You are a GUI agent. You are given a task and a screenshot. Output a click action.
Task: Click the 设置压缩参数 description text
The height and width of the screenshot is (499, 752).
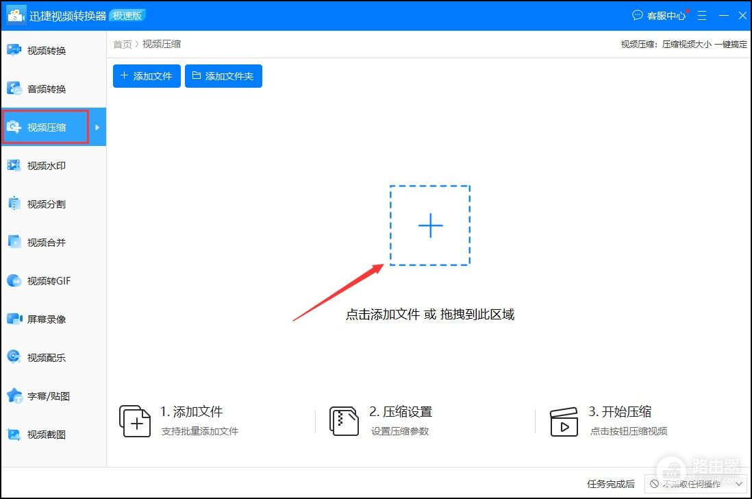tap(400, 431)
